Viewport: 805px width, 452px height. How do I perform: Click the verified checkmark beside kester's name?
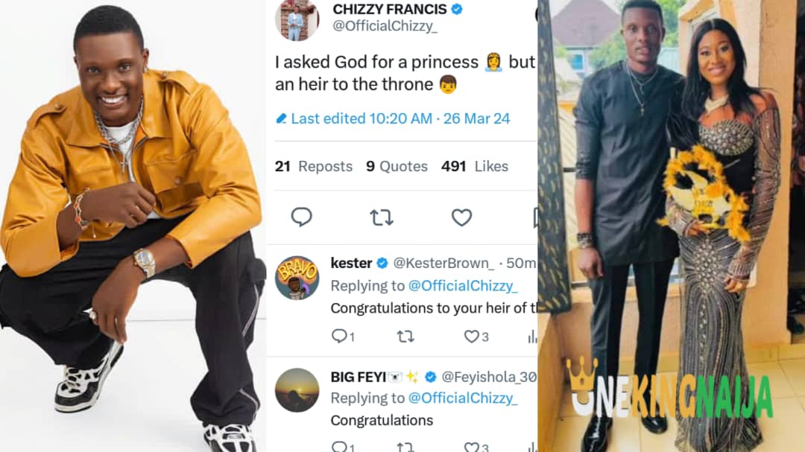[x=382, y=263]
